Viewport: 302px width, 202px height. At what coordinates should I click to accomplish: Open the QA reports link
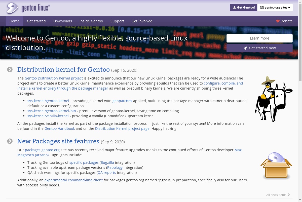click(x=107, y=173)
